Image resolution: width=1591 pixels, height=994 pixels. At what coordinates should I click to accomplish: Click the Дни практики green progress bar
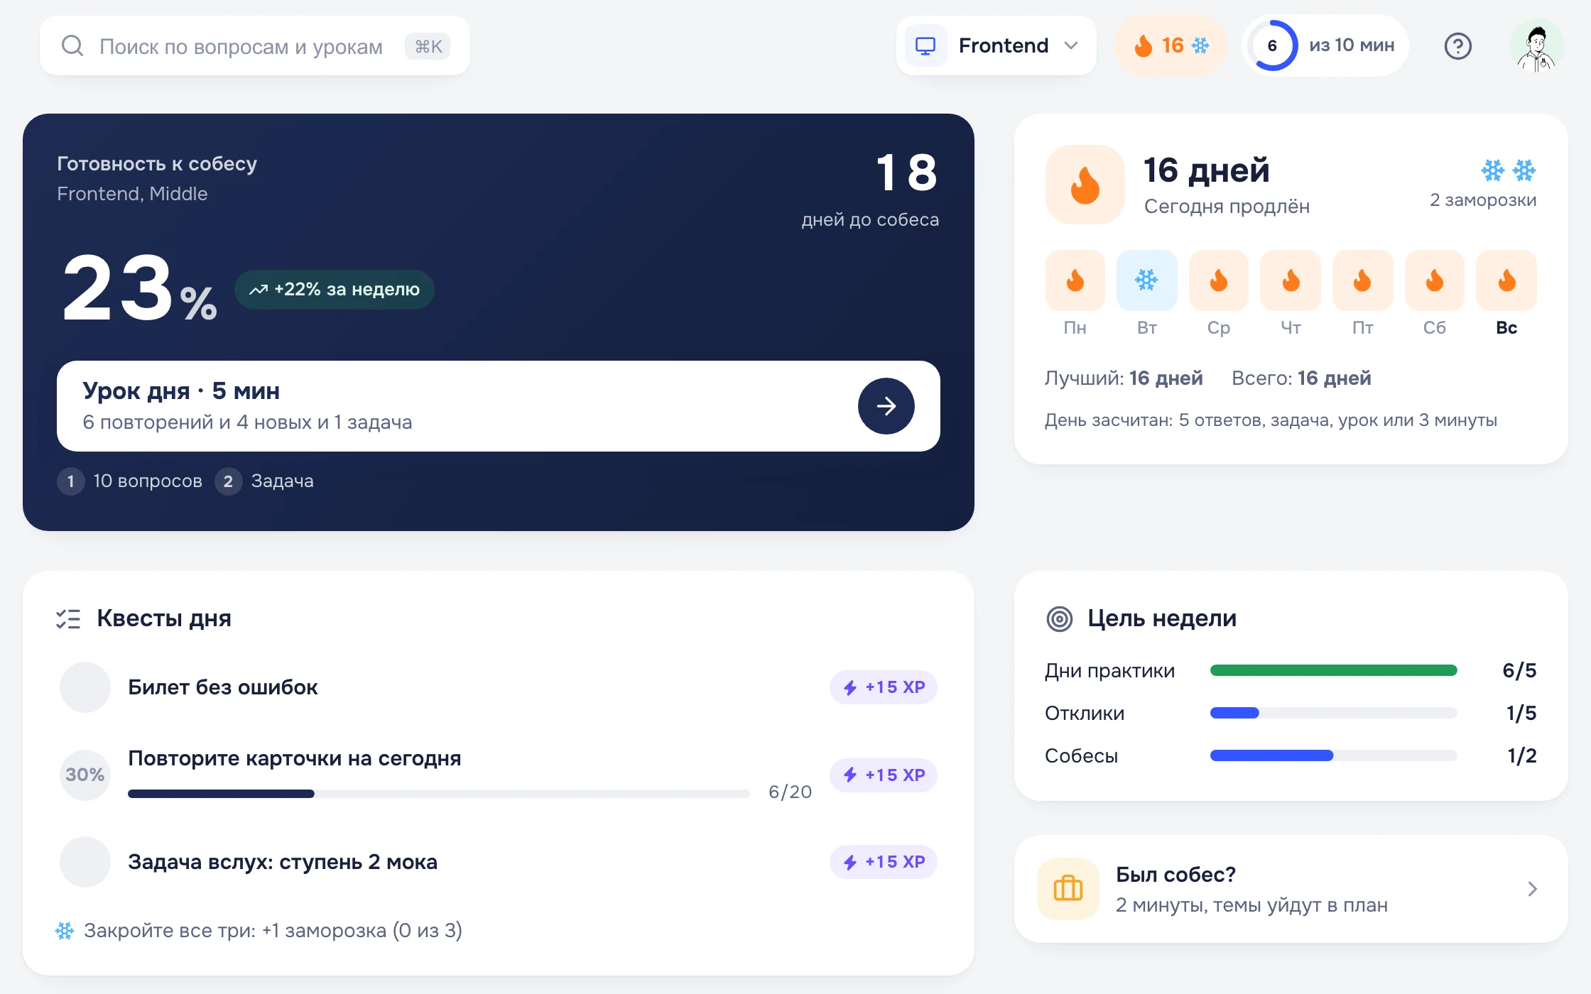click(1333, 670)
